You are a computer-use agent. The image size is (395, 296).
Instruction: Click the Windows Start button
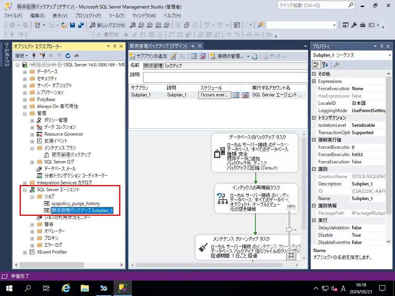pyautogui.click(x=9, y=288)
